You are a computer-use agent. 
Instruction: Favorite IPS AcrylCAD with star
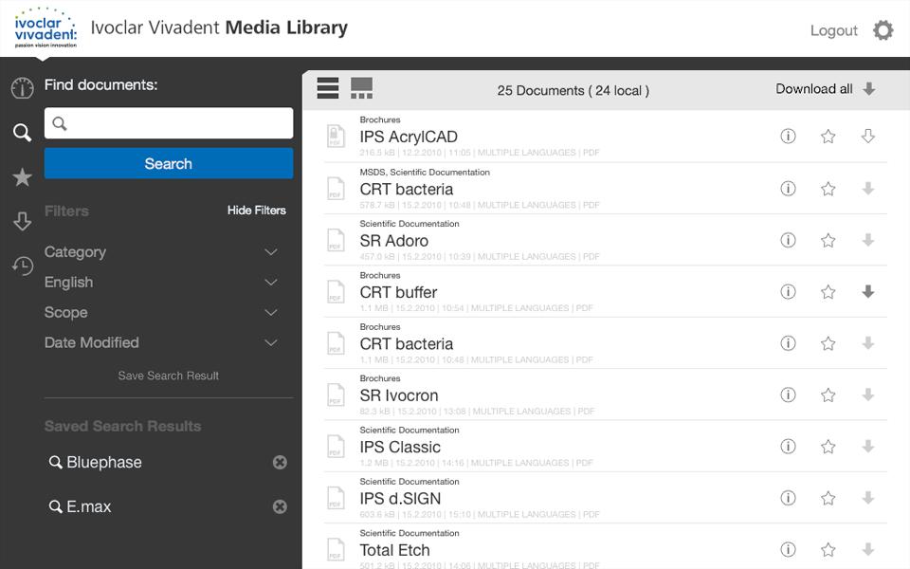pyautogui.click(x=828, y=137)
